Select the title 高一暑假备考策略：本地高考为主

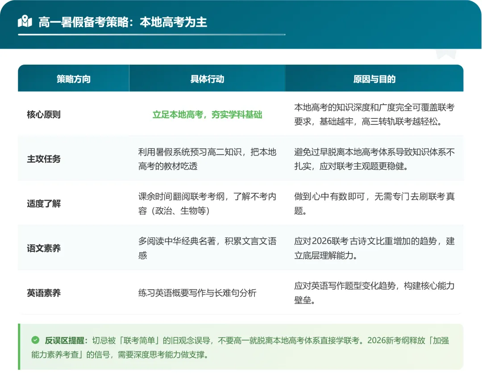pos(123,22)
